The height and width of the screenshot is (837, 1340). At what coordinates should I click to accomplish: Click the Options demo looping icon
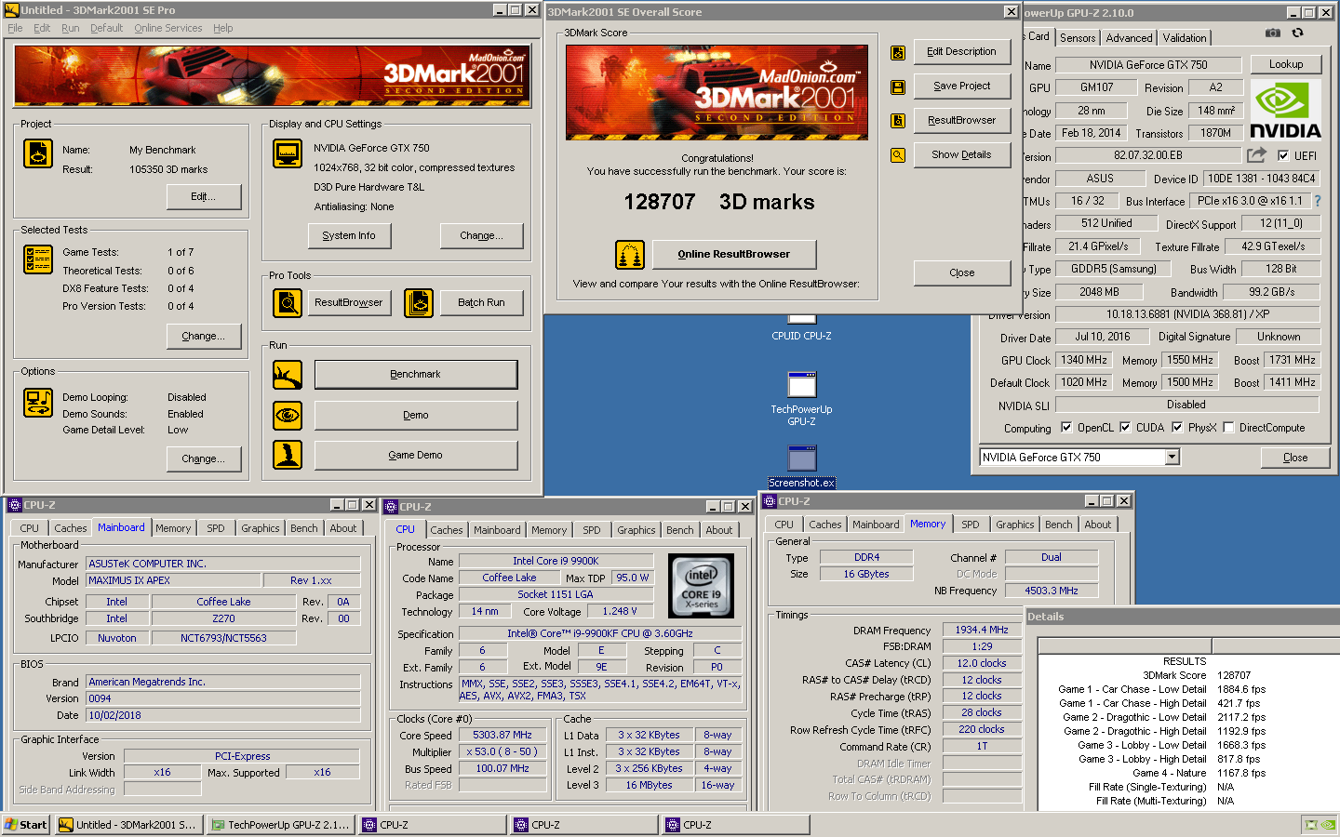click(38, 403)
